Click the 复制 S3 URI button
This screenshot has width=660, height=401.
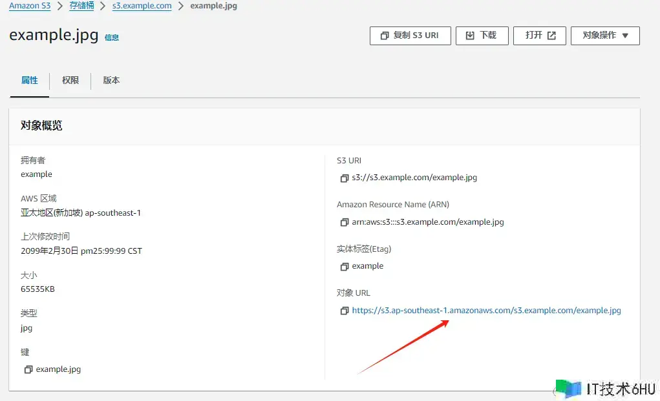[410, 36]
